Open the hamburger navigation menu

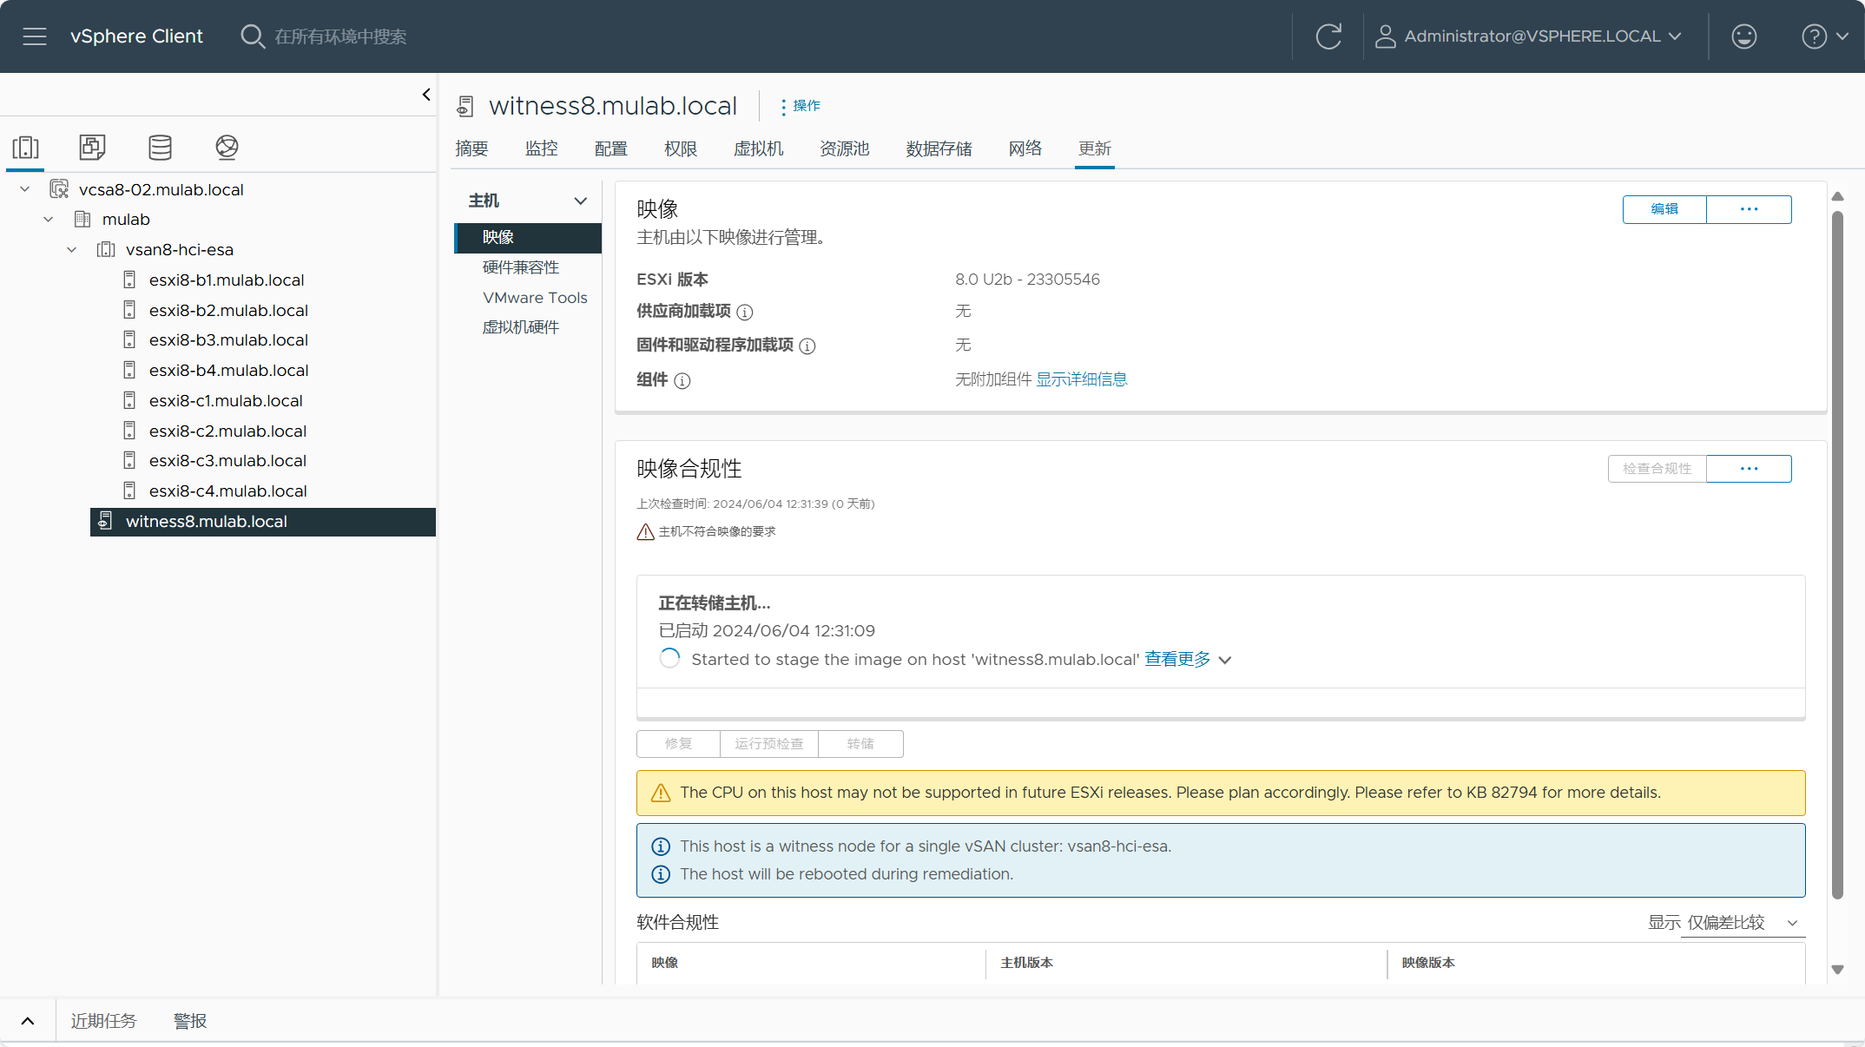pyautogui.click(x=35, y=36)
